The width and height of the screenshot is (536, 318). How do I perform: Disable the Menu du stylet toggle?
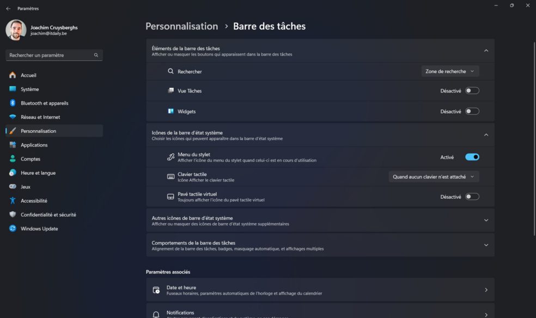click(x=472, y=157)
